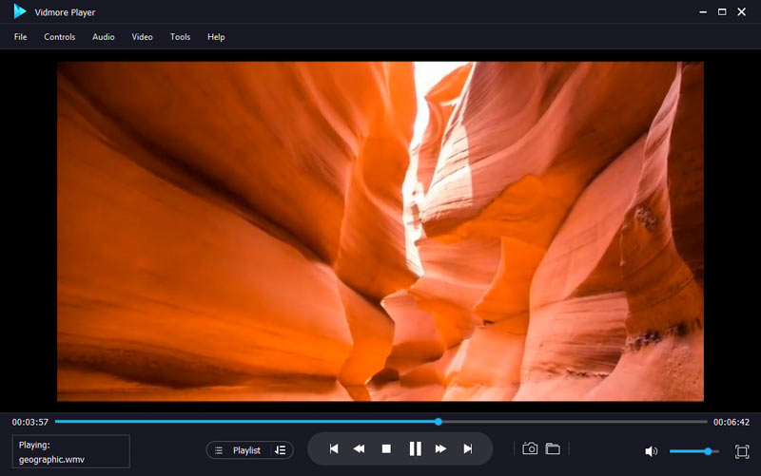
Task: Click the playback progress bar handle
Action: pos(439,421)
